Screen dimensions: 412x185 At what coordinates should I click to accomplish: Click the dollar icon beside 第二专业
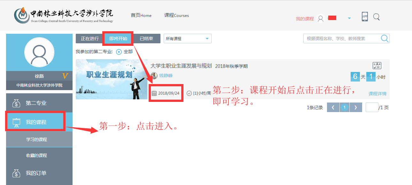[17, 103]
